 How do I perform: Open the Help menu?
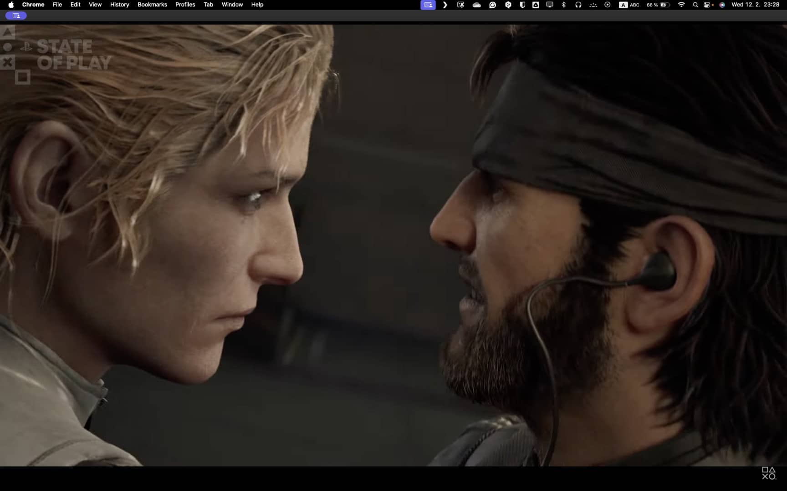[257, 5]
